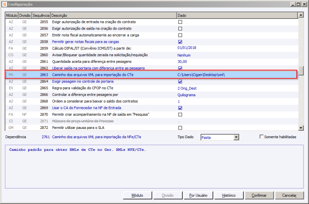Minimize the Configuração window

pos(293,4)
